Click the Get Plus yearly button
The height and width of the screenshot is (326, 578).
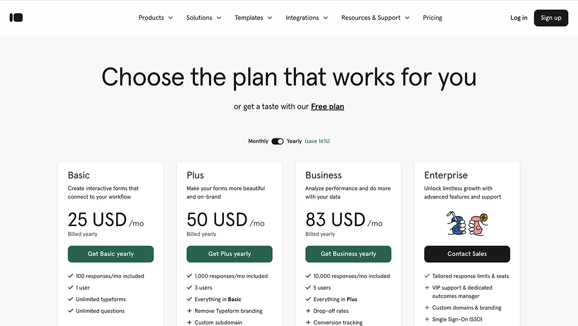229,254
